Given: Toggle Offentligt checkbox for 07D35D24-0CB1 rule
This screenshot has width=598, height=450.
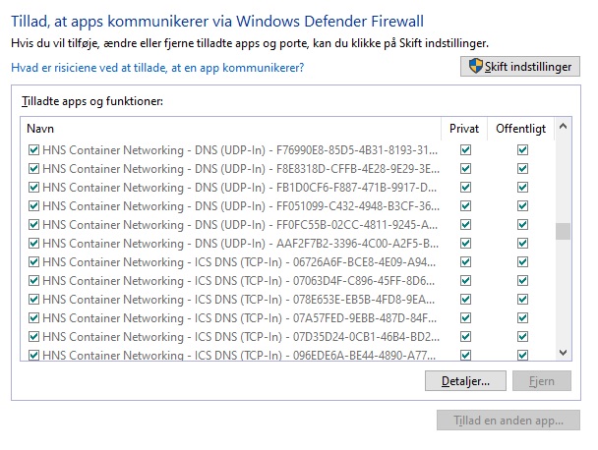Looking at the screenshot, I should coord(522,336).
